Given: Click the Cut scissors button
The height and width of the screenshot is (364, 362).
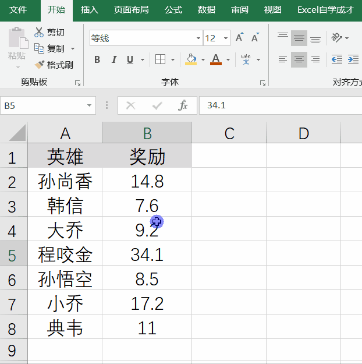Looking at the screenshot, I should [x=49, y=32].
